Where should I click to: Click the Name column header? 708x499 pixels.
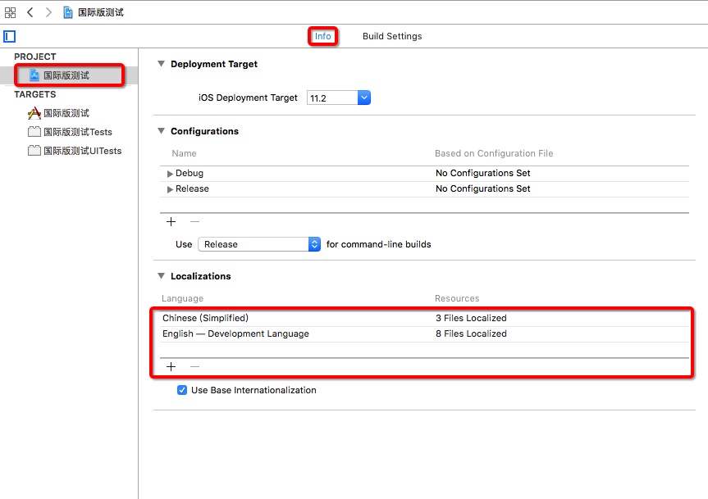(x=184, y=154)
